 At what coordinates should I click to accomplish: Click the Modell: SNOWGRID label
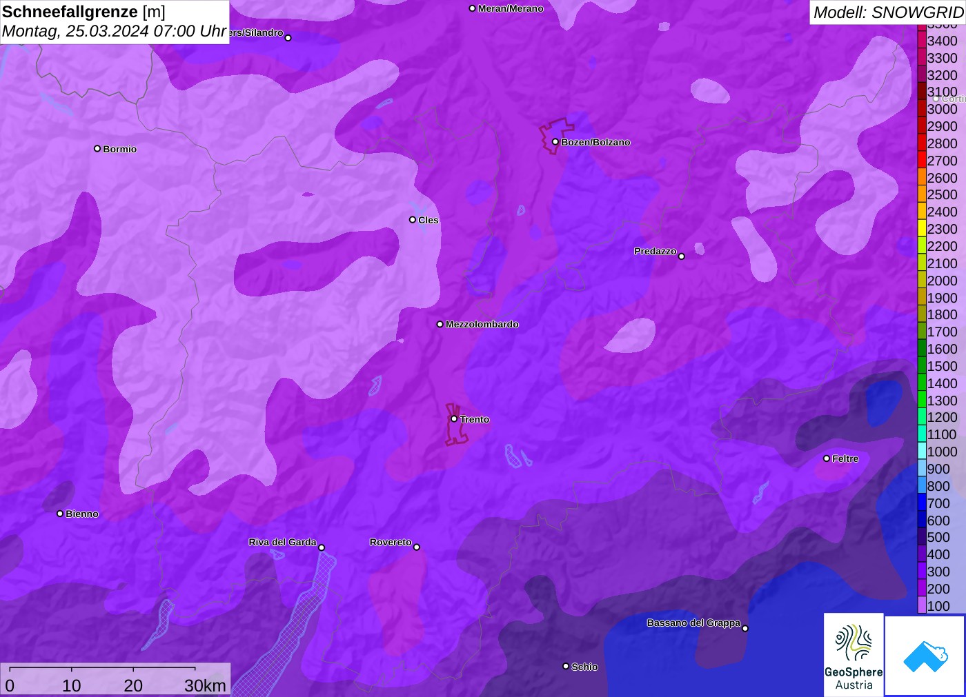888,12
